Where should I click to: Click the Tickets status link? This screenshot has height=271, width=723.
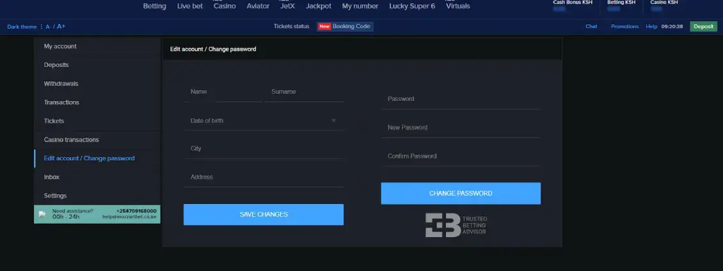(x=291, y=27)
